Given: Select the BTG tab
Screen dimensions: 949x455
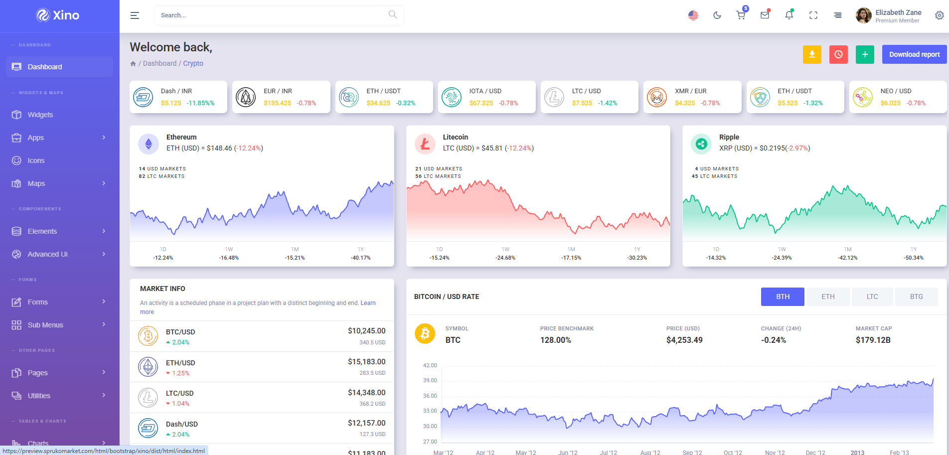Looking at the screenshot, I should point(917,297).
